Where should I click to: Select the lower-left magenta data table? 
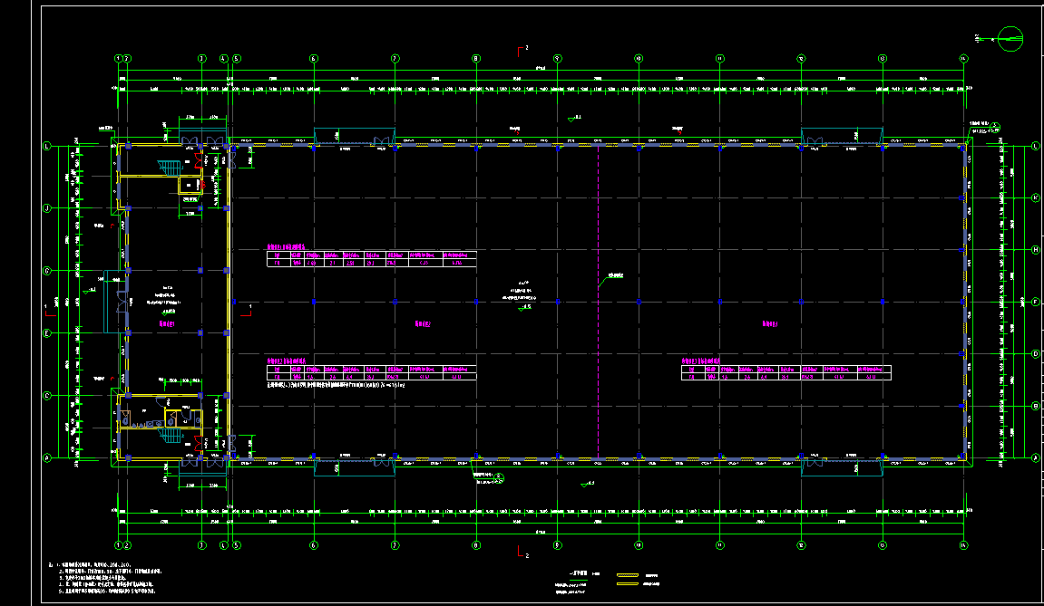pos(371,372)
